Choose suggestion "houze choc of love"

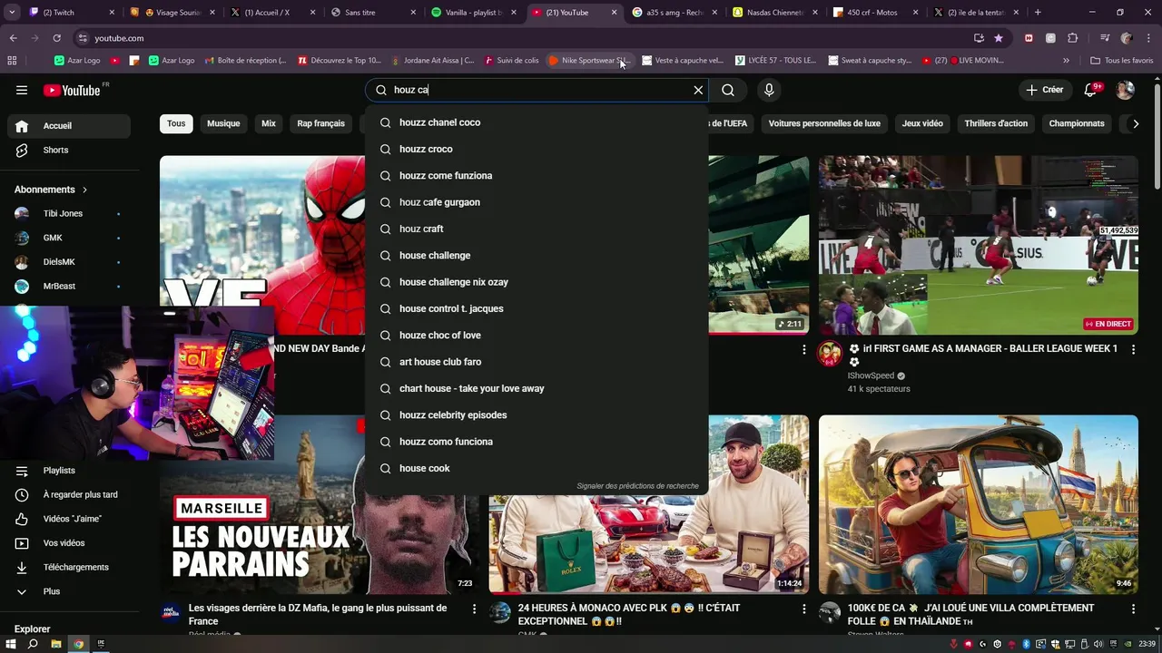coord(536,336)
